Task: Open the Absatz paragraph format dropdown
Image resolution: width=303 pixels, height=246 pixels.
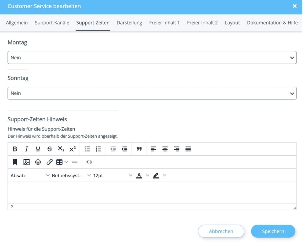Action: pos(30,176)
